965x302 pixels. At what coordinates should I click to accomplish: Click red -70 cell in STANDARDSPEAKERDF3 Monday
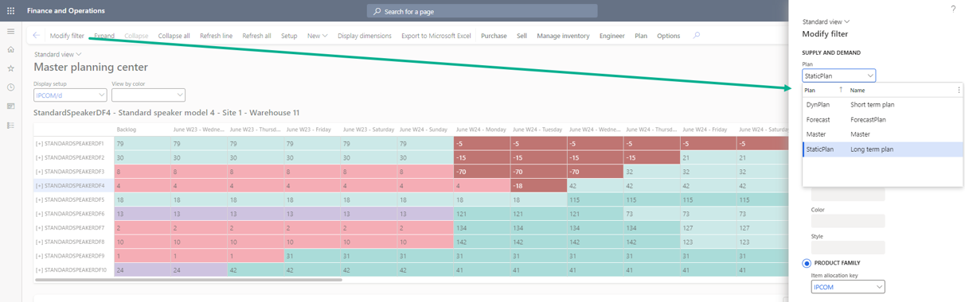pos(481,172)
